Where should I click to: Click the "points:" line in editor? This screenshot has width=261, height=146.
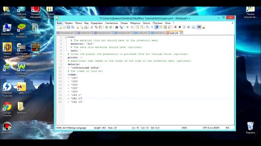click(75, 58)
